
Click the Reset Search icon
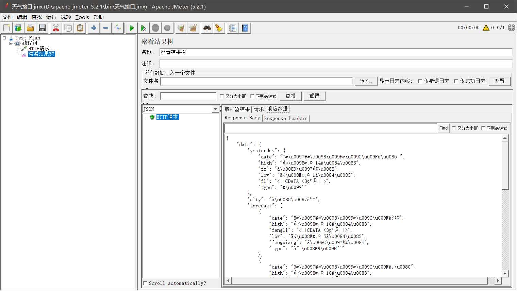[219, 28]
